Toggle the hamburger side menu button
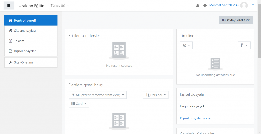The image size is (261, 134). (9, 6)
